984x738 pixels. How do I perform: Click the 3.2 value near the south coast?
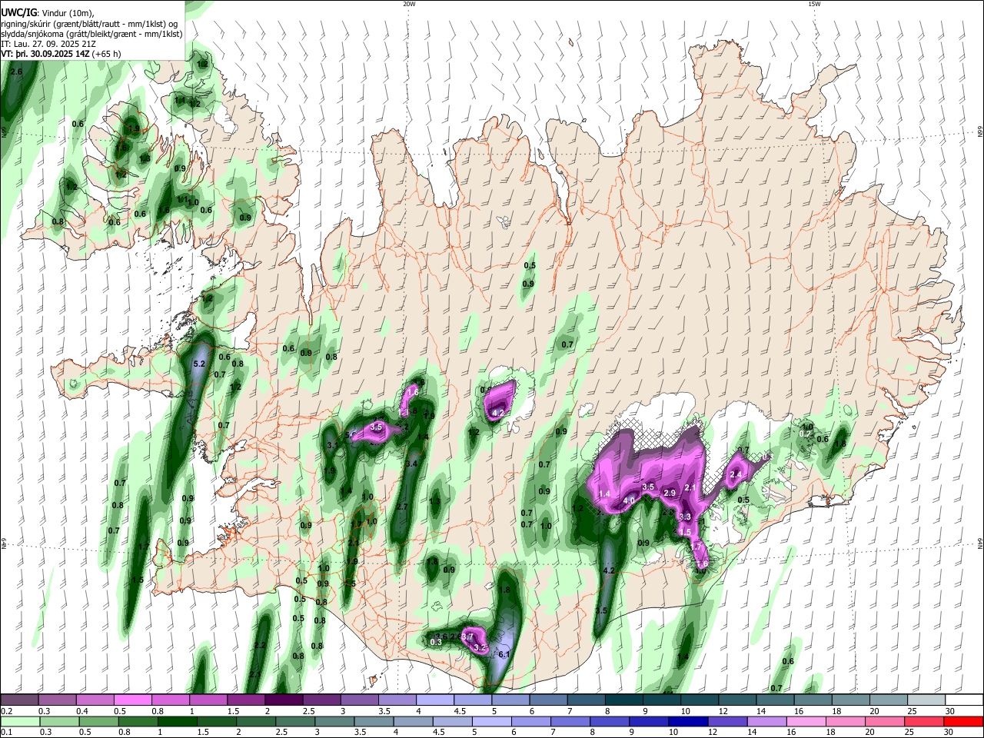480,648
